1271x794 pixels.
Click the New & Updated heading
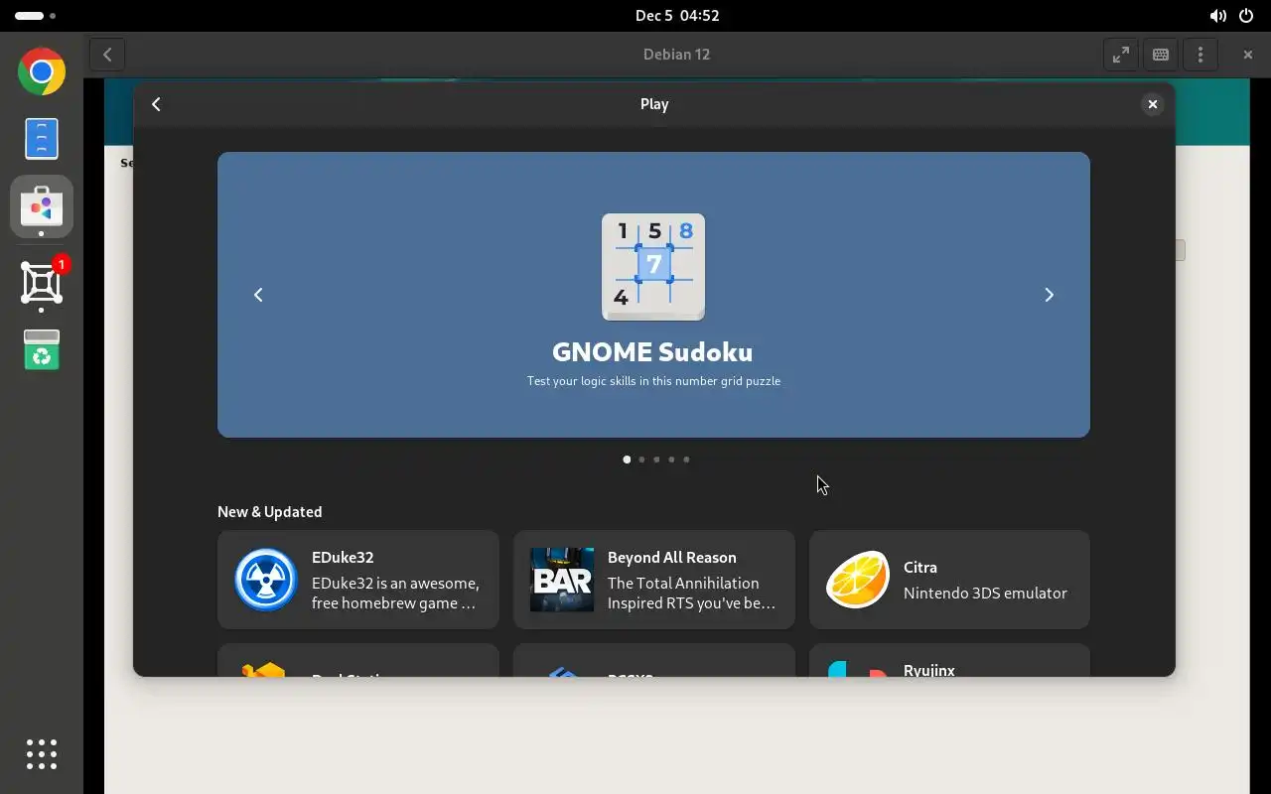(270, 512)
